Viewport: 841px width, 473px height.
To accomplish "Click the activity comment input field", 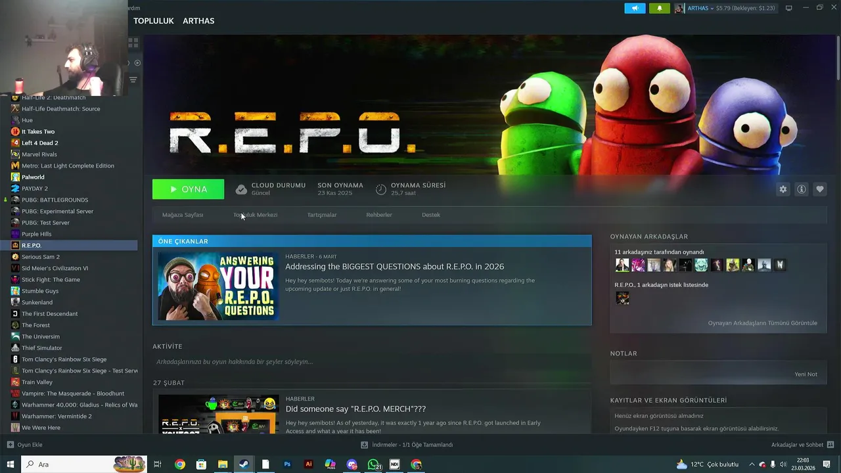I will [372, 362].
